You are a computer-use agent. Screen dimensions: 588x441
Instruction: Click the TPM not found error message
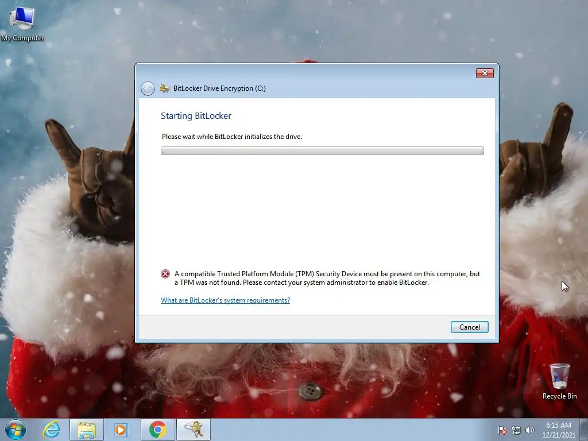(x=327, y=278)
